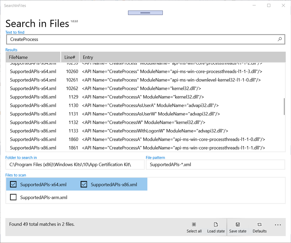The height and width of the screenshot is (243, 291).
Task: Enable the SupportedAPIs-arm.xml checkbox
Action: 13,197
